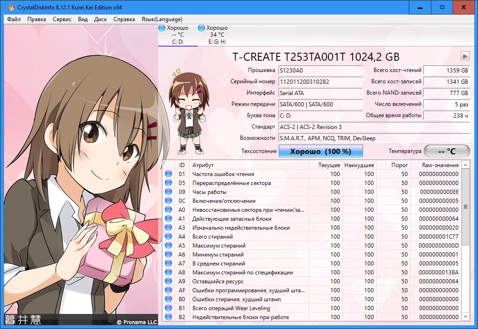Open the Вид menu
The height and width of the screenshot is (329, 478).
click(83, 19)
